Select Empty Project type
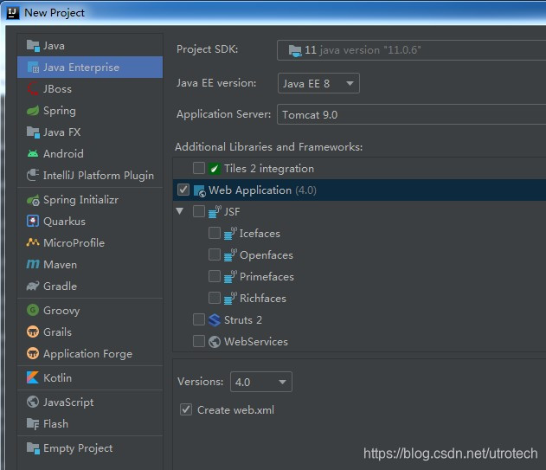This screenshot has height=470, width=546. pos(90,448)
